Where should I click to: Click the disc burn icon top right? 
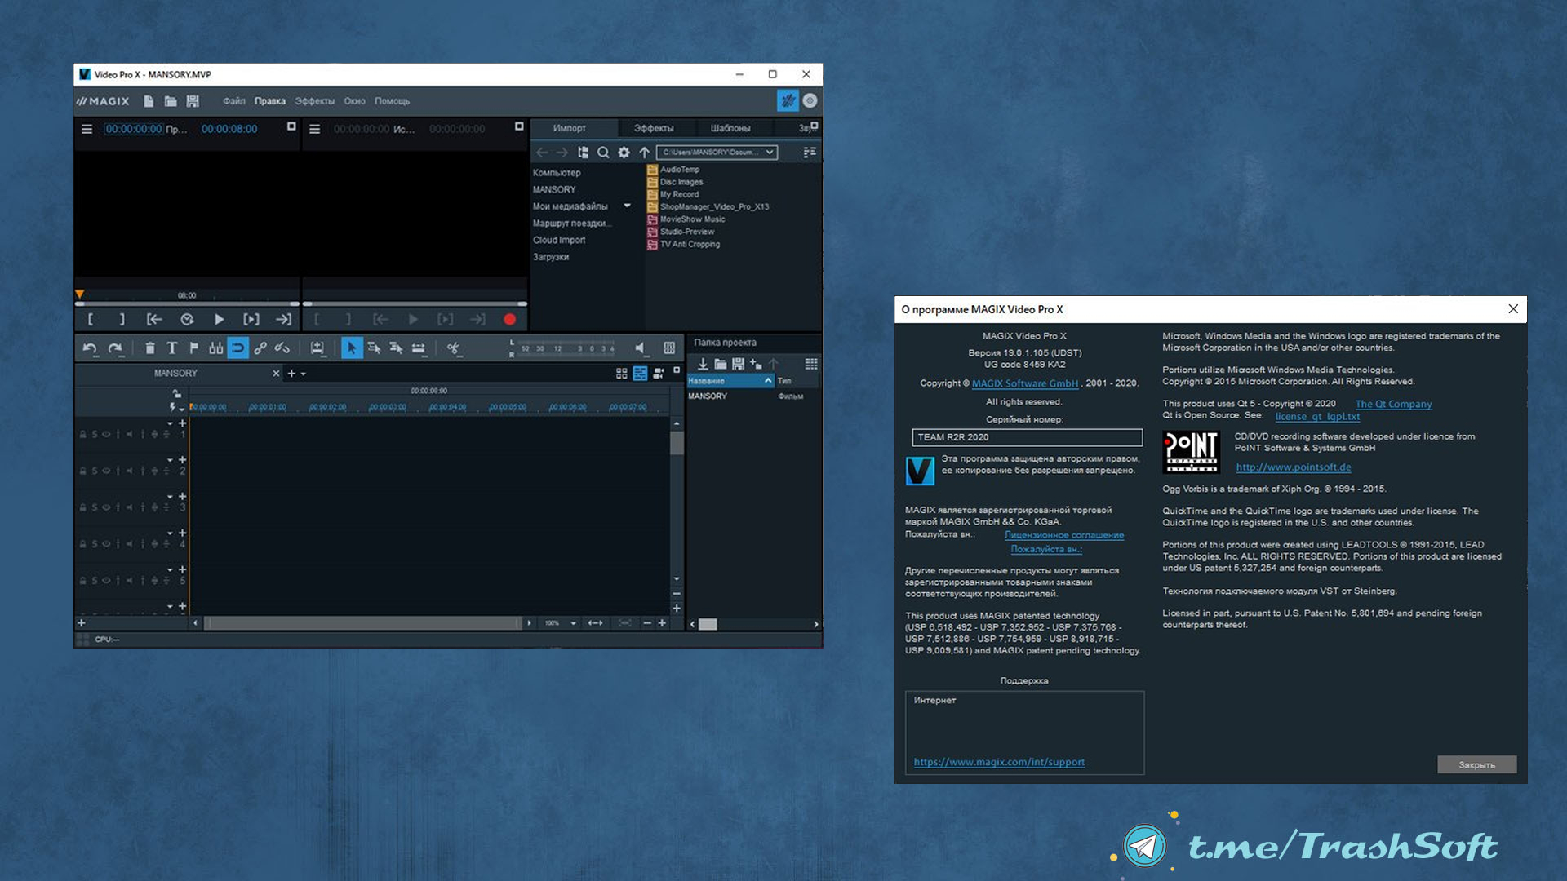click(810, 100)
